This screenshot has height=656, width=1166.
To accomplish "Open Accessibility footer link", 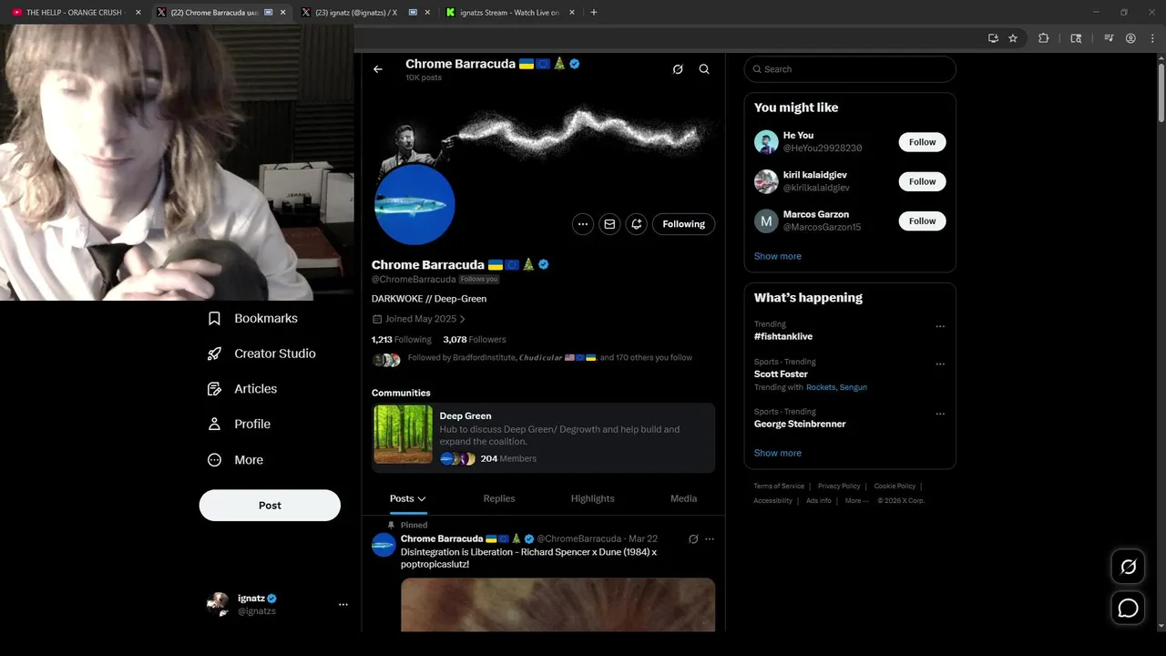I will click(772, 500).
